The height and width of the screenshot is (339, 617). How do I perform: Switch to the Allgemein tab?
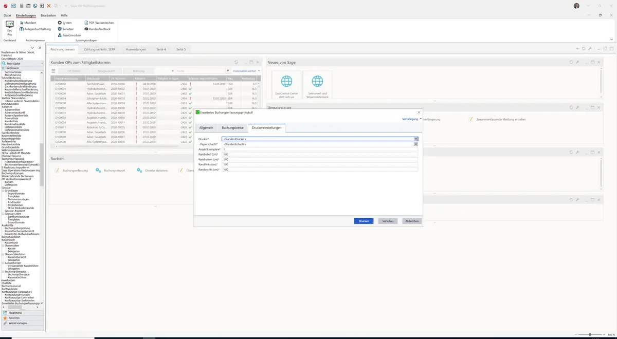tap(206, 127)
